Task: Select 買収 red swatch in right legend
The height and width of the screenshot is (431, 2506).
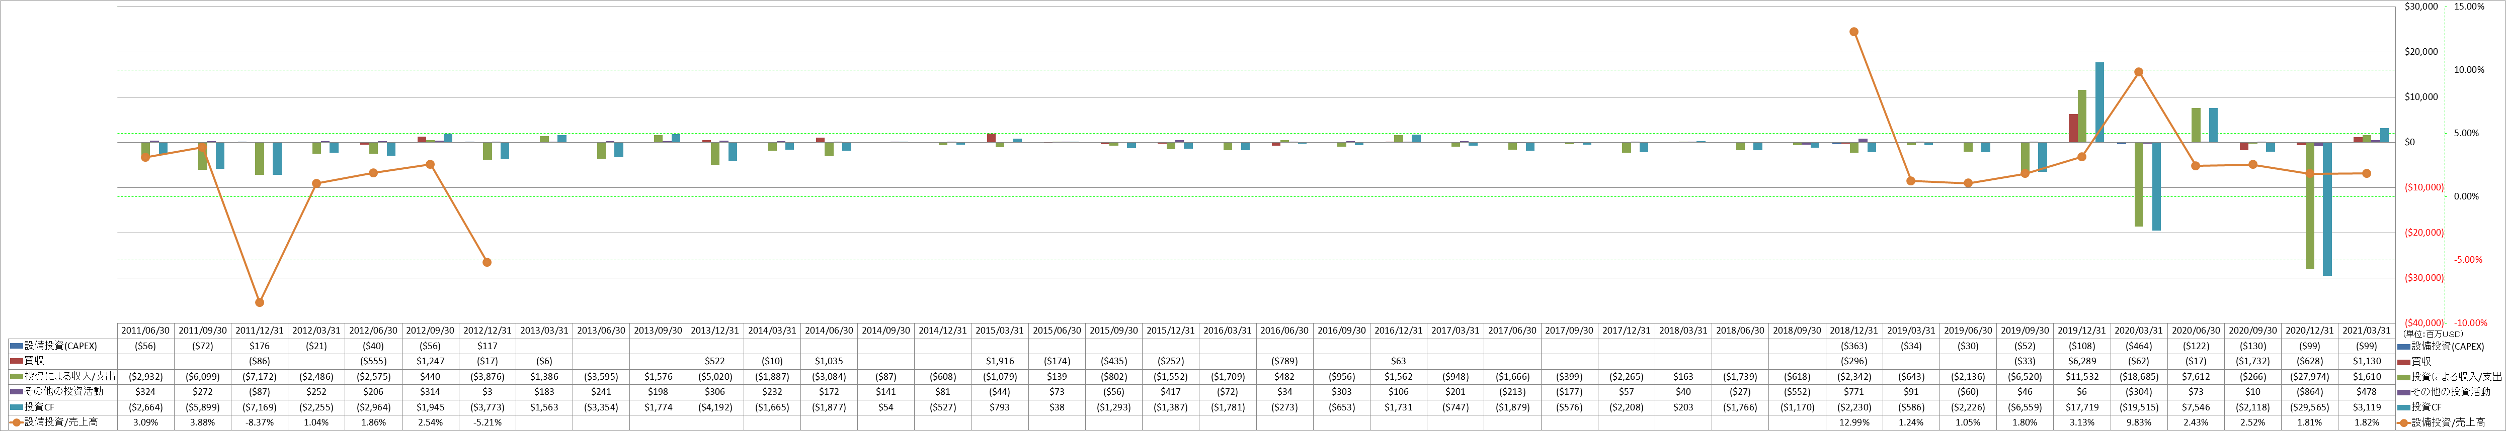Action: (x=2403, y=361)
